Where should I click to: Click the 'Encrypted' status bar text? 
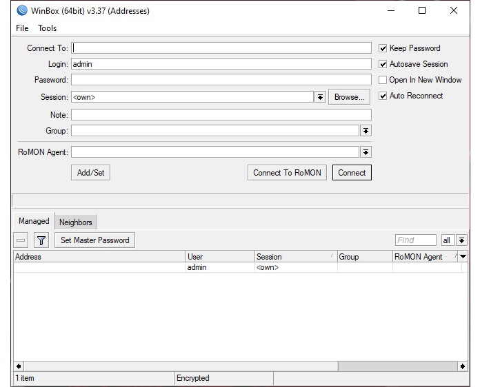point(193,378)
